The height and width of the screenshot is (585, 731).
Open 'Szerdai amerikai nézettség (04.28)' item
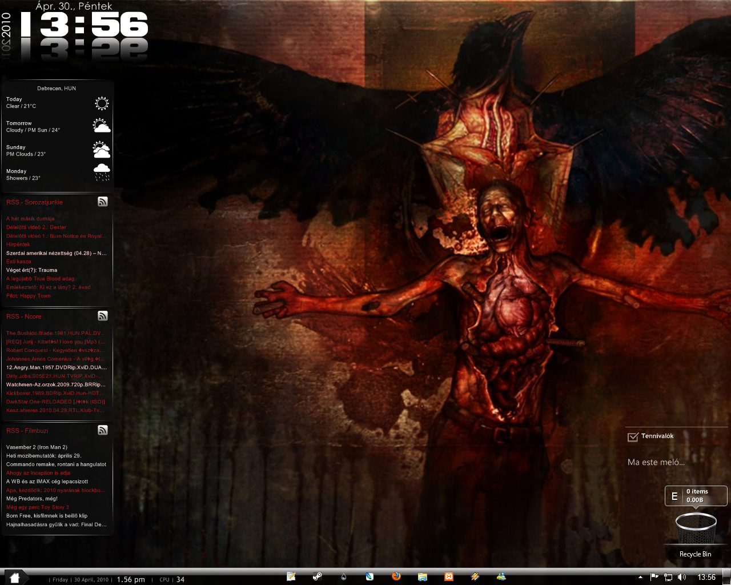[57, 253]
